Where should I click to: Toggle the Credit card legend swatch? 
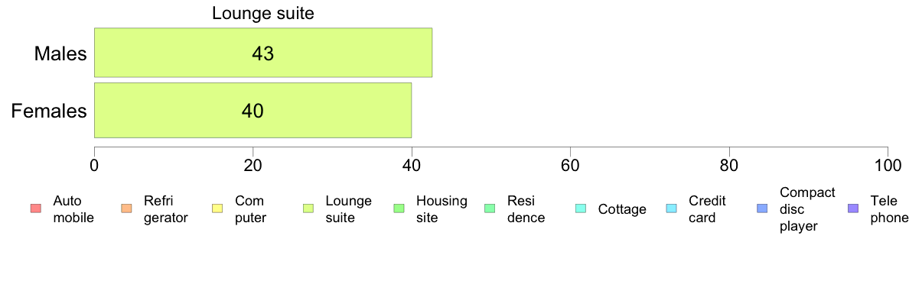pos(671,208)
